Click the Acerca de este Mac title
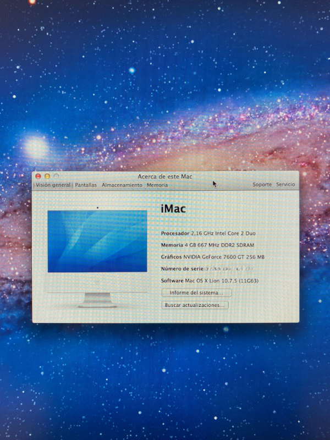This screenshot has width=330, height=440. [165, 177]
